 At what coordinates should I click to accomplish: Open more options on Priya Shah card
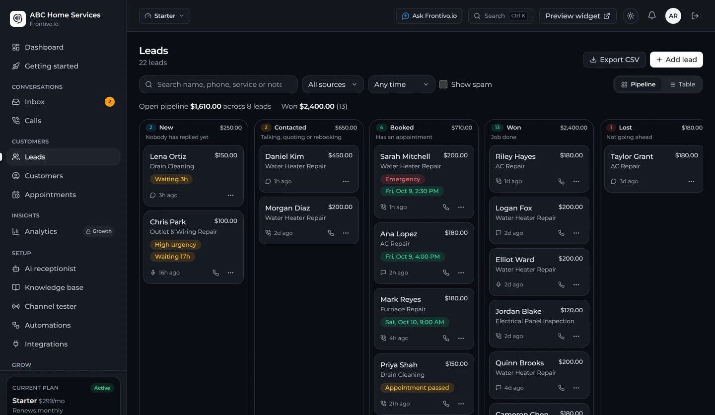(461, 404)
